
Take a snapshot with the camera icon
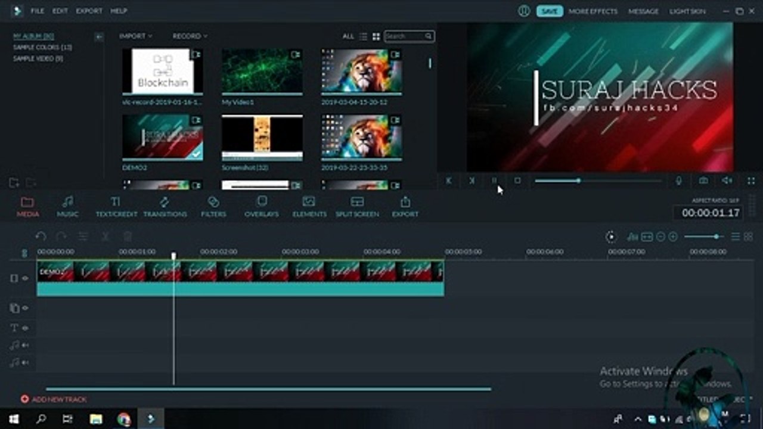point(703,181)
